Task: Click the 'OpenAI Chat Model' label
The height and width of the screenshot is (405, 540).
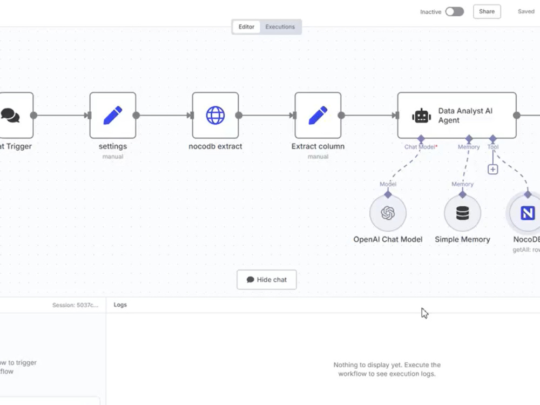Action: pos(388,239)
